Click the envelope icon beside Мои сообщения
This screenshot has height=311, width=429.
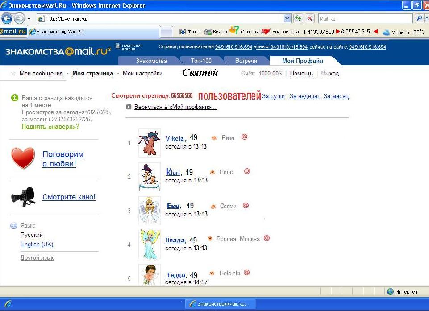pos(13,73)
